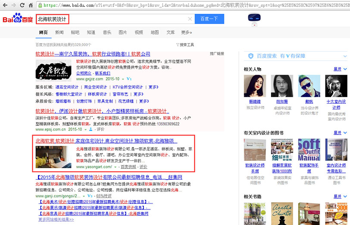Viewport: 350px width, 225px height.
Task: Click the 联系我们 link
Action: coord(103,73)
